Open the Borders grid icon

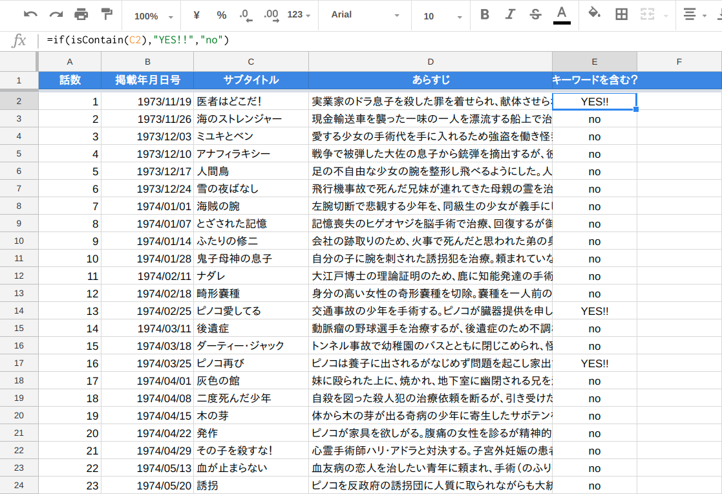point(621,14)
